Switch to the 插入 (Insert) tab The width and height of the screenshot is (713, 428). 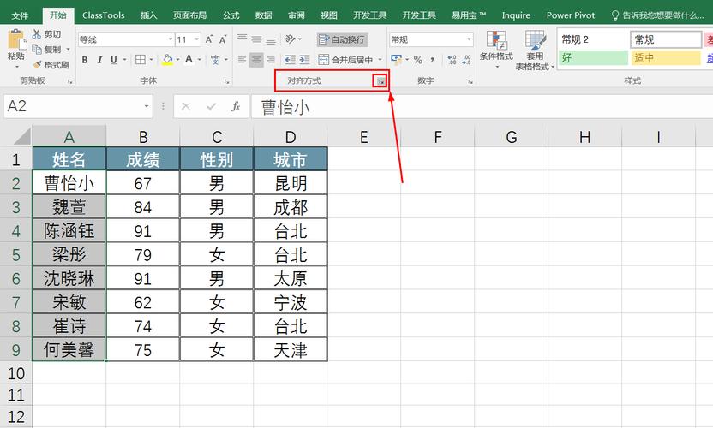(x=148, y=15)
